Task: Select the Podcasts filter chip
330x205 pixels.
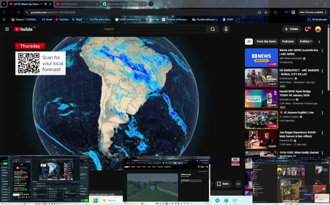Action: (288, 42)
